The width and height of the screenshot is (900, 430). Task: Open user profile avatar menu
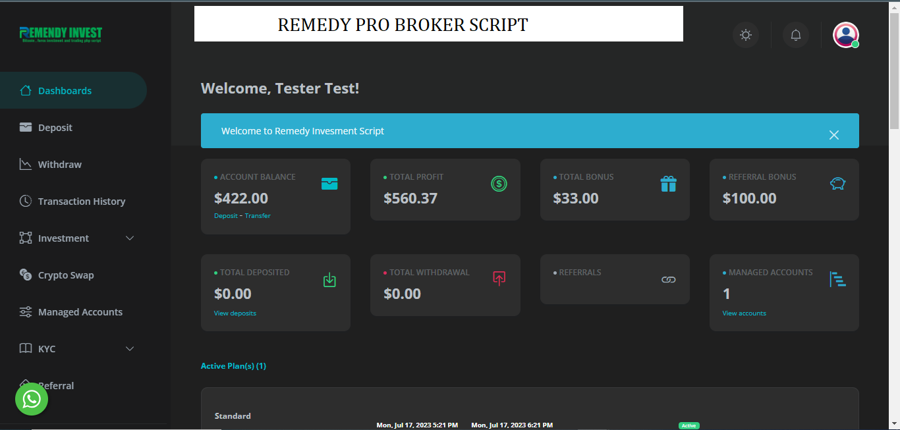(845, 35)
